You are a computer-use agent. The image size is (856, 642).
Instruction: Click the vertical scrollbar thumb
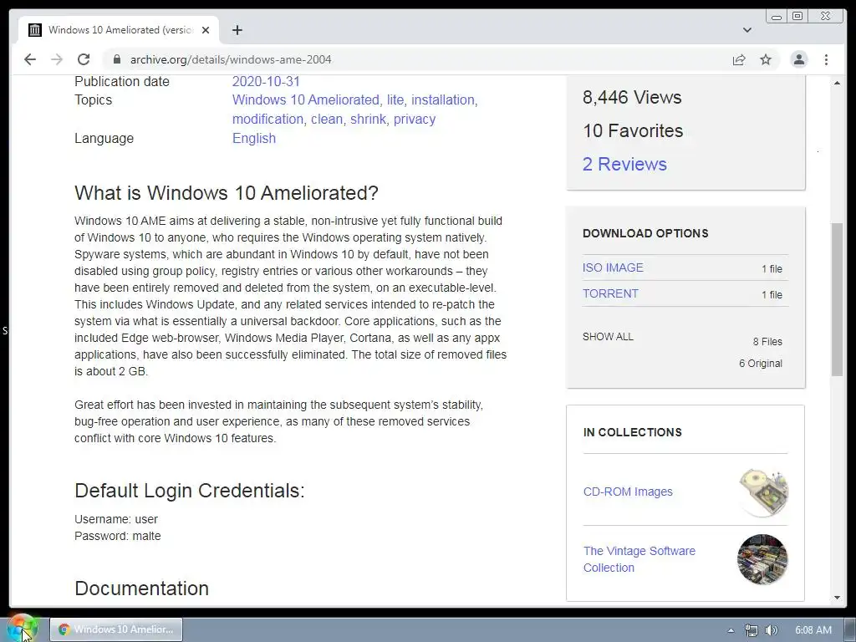point(837,299)
